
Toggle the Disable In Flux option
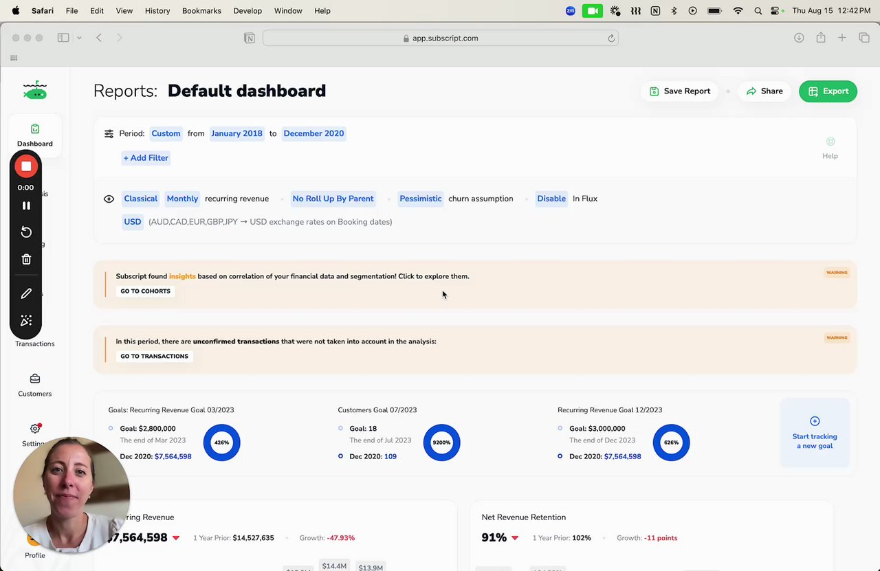tap(551, 199)
